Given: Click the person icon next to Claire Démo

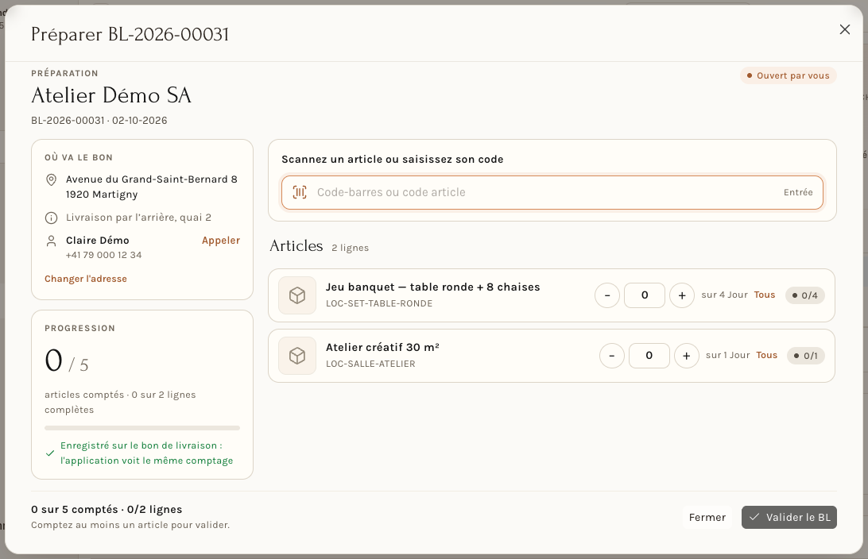Looking at the screenshot, I should point(51,241).
